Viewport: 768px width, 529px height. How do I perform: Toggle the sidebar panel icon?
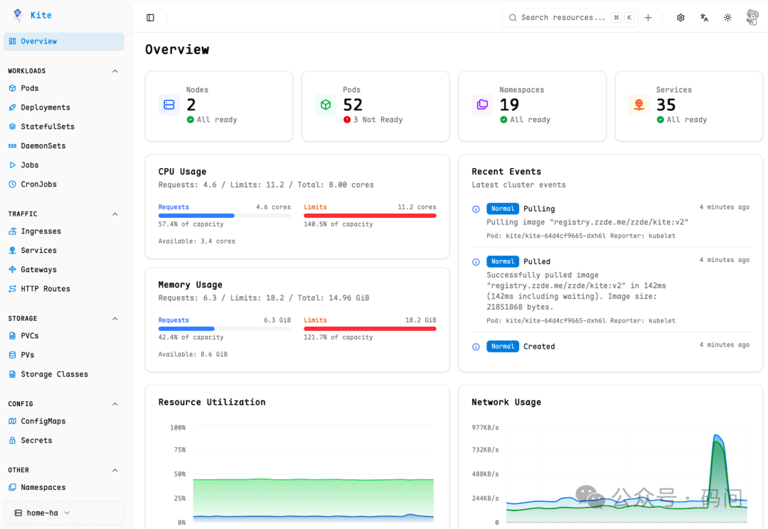pyautogui.click(x=150, y=18)
